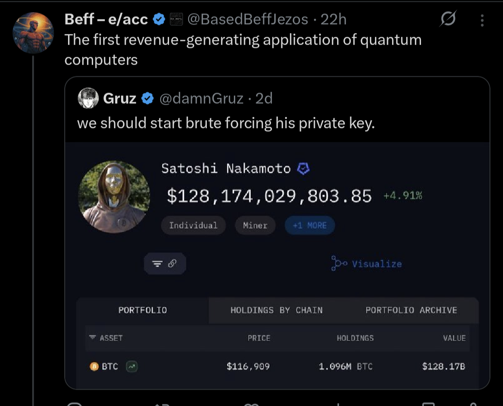Select the Individual tag
The image size is (503, 406).
click(193, 225)
